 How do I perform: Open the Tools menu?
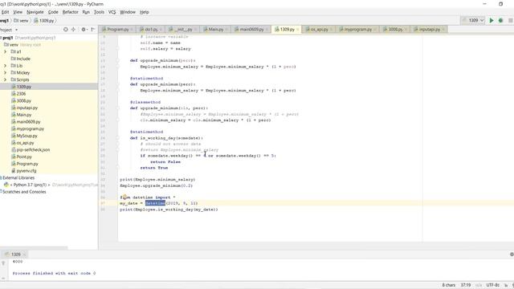click(x=99, y=12)
